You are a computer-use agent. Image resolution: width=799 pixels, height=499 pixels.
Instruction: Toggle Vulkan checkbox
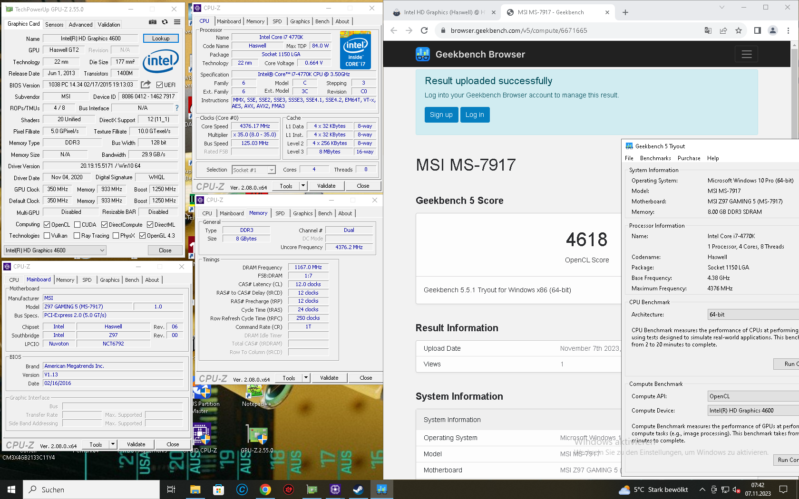click(47, 236)
